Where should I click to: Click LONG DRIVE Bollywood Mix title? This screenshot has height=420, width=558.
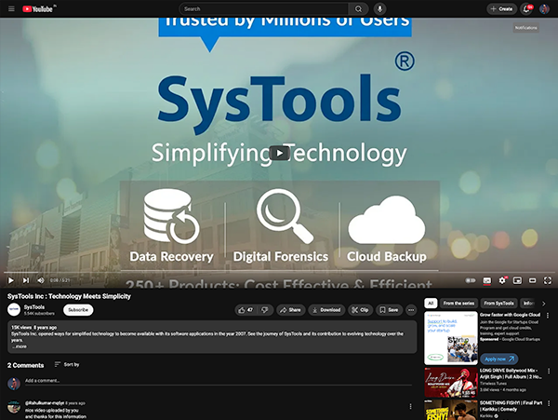[x=511, y=373]
